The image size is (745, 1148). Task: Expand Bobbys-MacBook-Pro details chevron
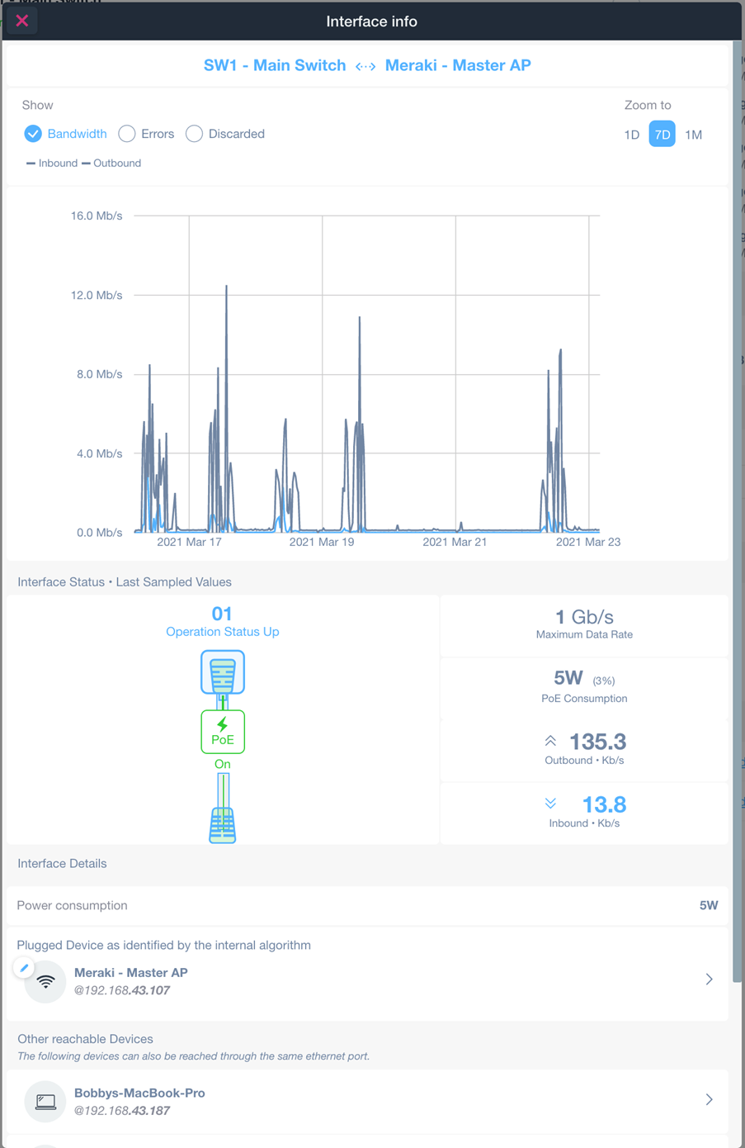[x=709, y=1100]
